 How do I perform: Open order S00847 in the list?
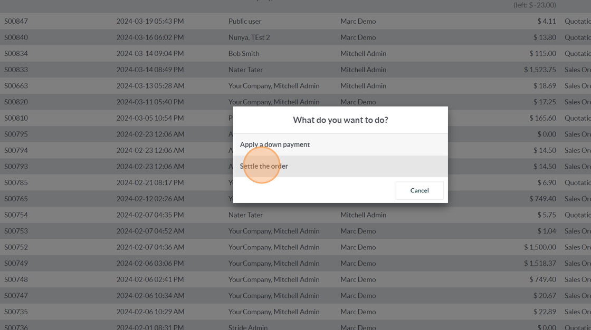pyautogui.click(x=16, y=22)
